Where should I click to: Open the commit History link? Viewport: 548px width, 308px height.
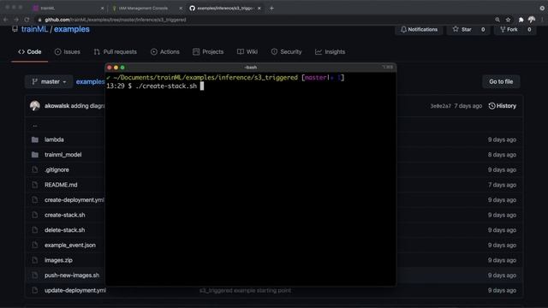tap(503, 106)
